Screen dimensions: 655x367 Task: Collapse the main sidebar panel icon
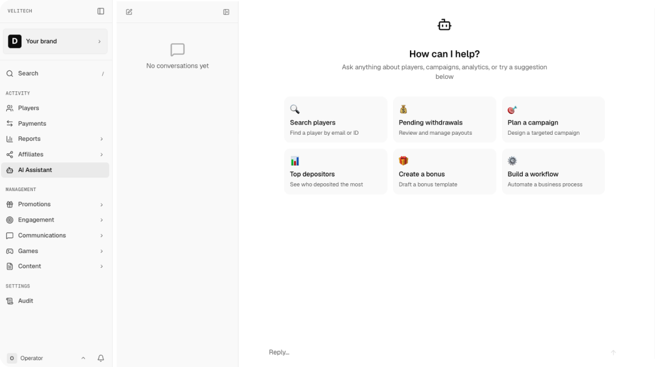101,11
